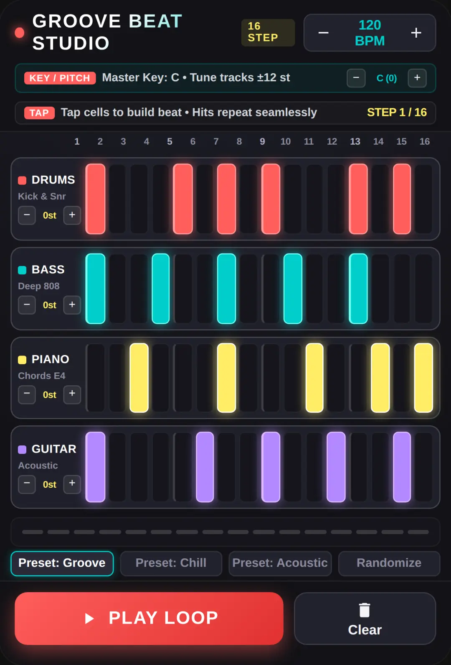Turn off DRUMS step 7 cell
This screenshot has height=665, width=451.
(x=227, y=199)
